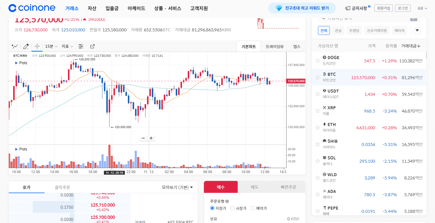Sort by 거래대금 column
This screenshot has height=223, width=435.
411,46
